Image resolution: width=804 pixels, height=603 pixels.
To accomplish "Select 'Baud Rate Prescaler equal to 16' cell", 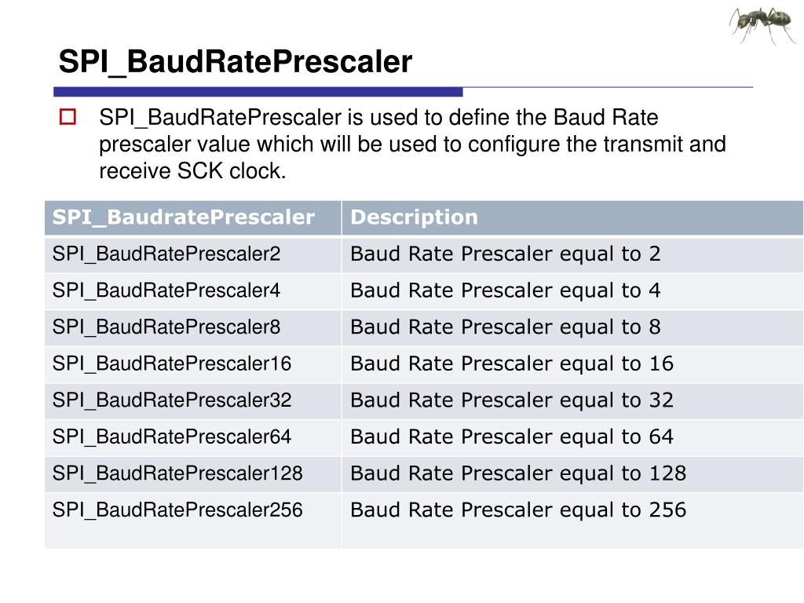I will point(572,364).
